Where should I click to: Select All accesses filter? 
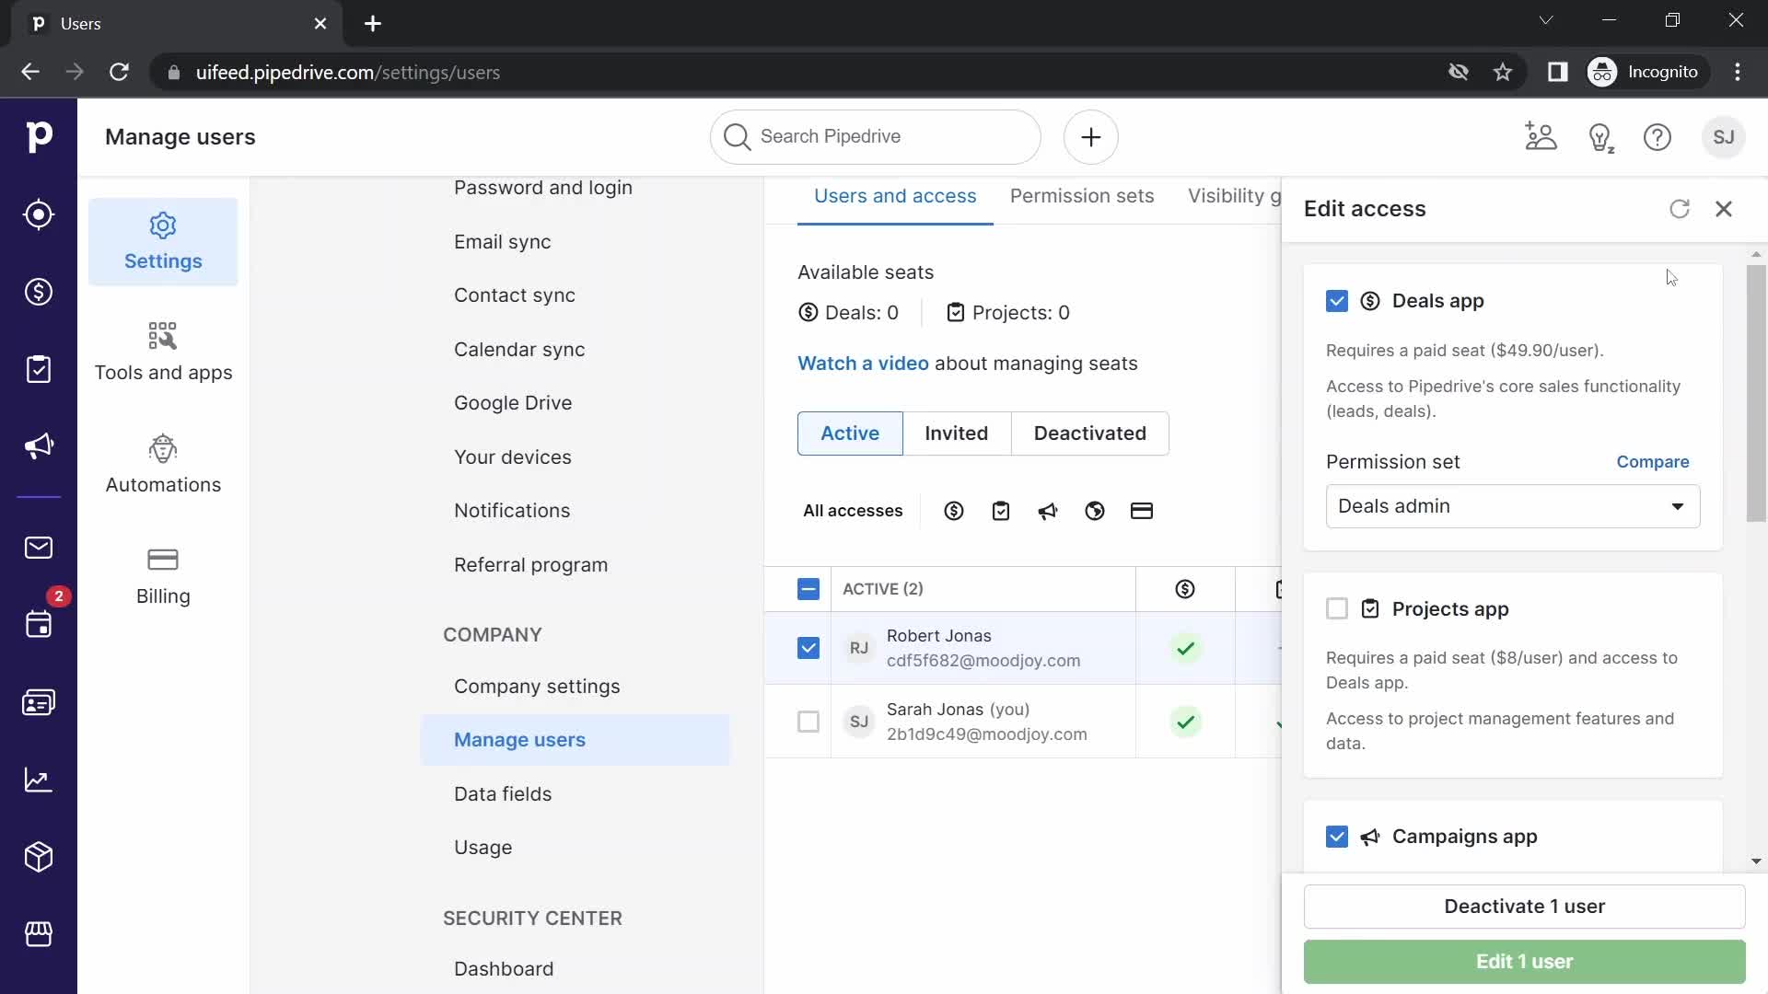[x=853, y=511]
